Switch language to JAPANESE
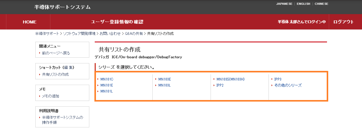Viewport: 362px width, 137px height. pos(284,4)
